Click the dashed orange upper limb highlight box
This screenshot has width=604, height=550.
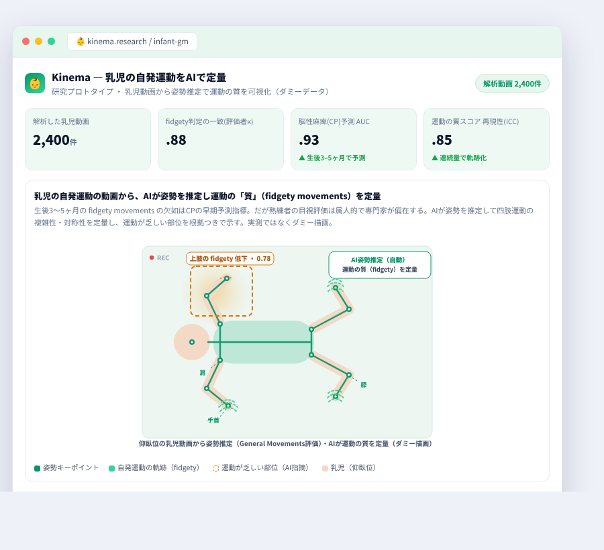coord(221,291)
